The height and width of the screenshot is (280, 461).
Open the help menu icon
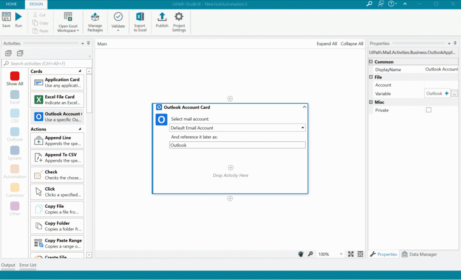point(392,4)
